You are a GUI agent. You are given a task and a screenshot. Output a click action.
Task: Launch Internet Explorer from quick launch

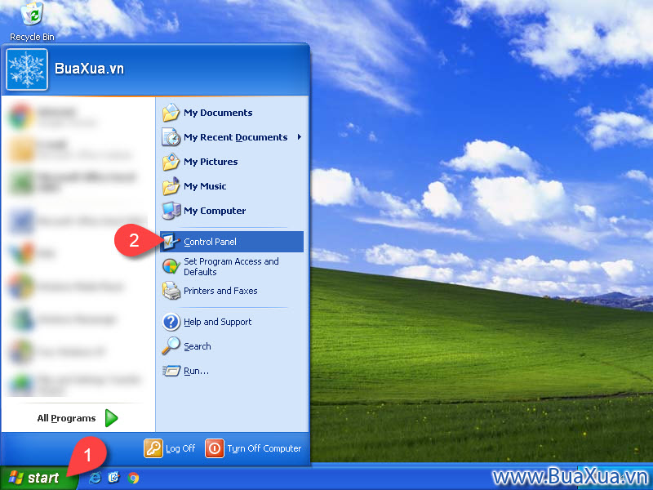[95, 478]
